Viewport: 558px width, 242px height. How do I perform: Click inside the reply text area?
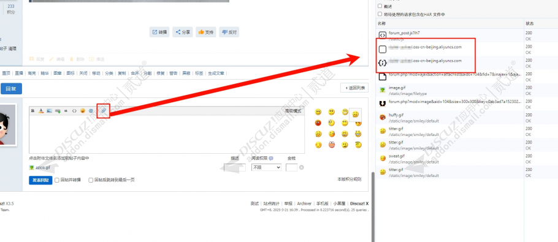[x=167, y=134]
